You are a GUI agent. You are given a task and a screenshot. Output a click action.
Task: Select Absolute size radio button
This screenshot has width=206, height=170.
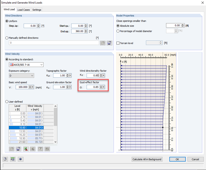click(118, 26)
